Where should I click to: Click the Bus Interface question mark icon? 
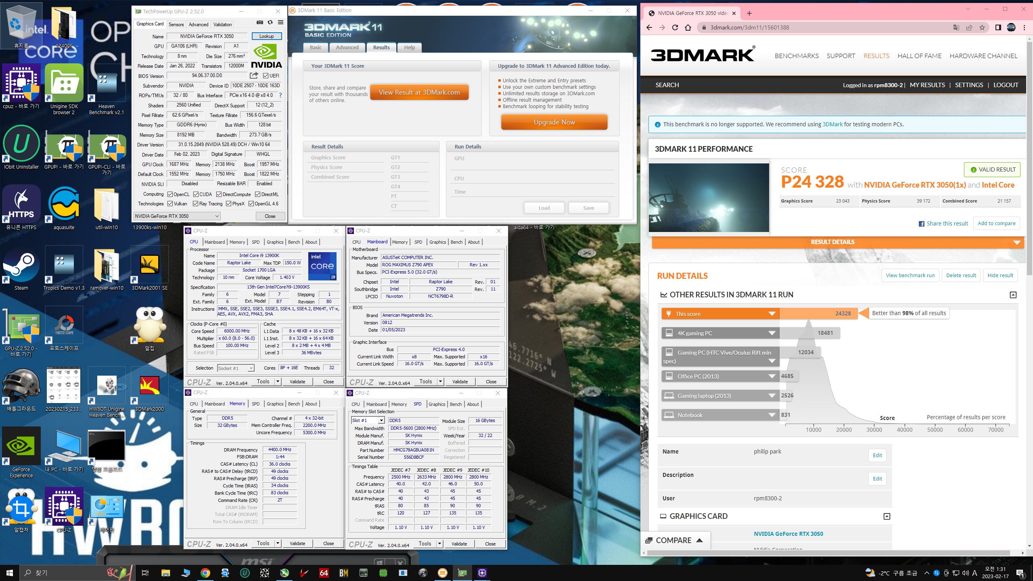coord(280,95)
